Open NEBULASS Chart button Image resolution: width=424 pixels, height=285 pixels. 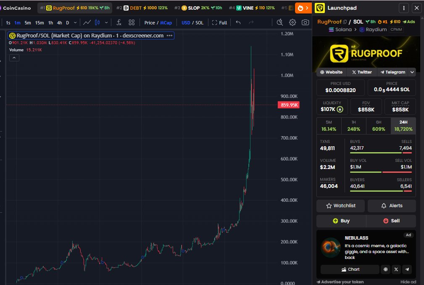coord(350,269)
